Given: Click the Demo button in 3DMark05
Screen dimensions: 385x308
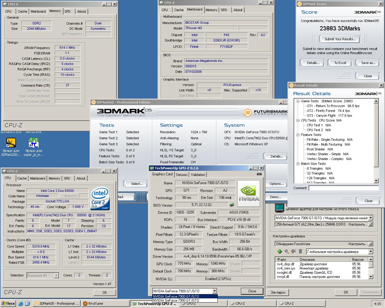Looking at the screenshot, I should (x=276, y=197).
